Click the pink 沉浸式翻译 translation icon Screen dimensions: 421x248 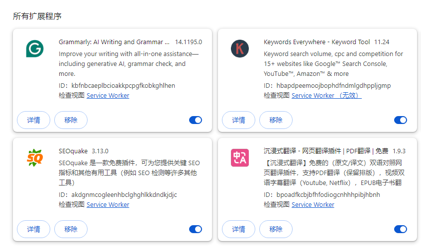(x=240, y=158)
